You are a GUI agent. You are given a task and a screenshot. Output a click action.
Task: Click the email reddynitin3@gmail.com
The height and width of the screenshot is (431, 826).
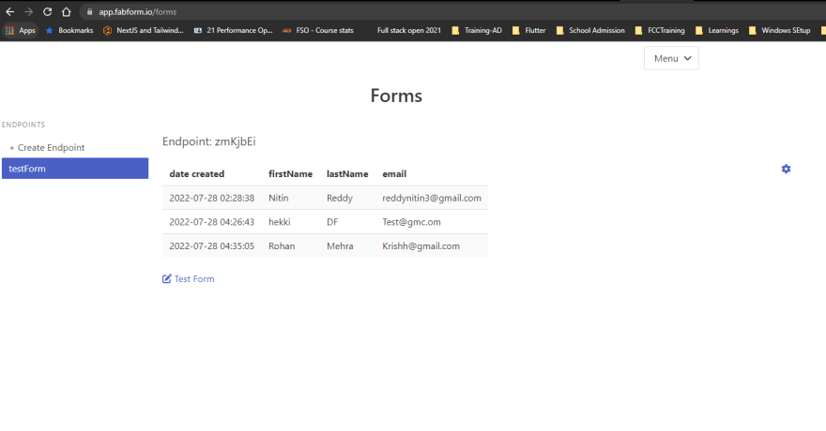click(432, 198)
